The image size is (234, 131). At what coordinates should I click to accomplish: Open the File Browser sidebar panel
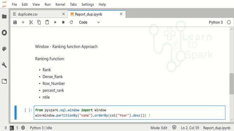point(4,16)
